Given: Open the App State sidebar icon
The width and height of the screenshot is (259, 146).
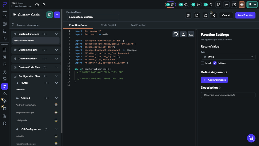Looking at the screenshot, I should [5, 64].
